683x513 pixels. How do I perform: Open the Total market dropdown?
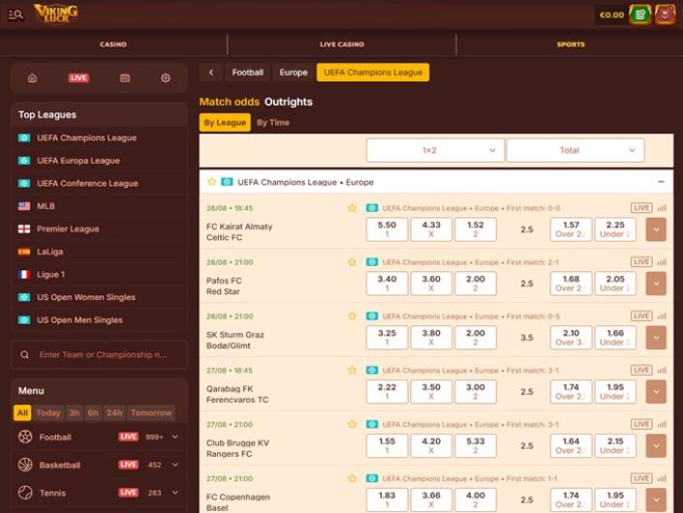(574, 150)
